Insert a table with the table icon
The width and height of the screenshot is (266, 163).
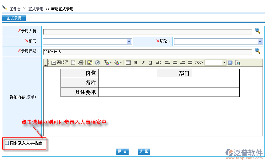pos(128,63)
